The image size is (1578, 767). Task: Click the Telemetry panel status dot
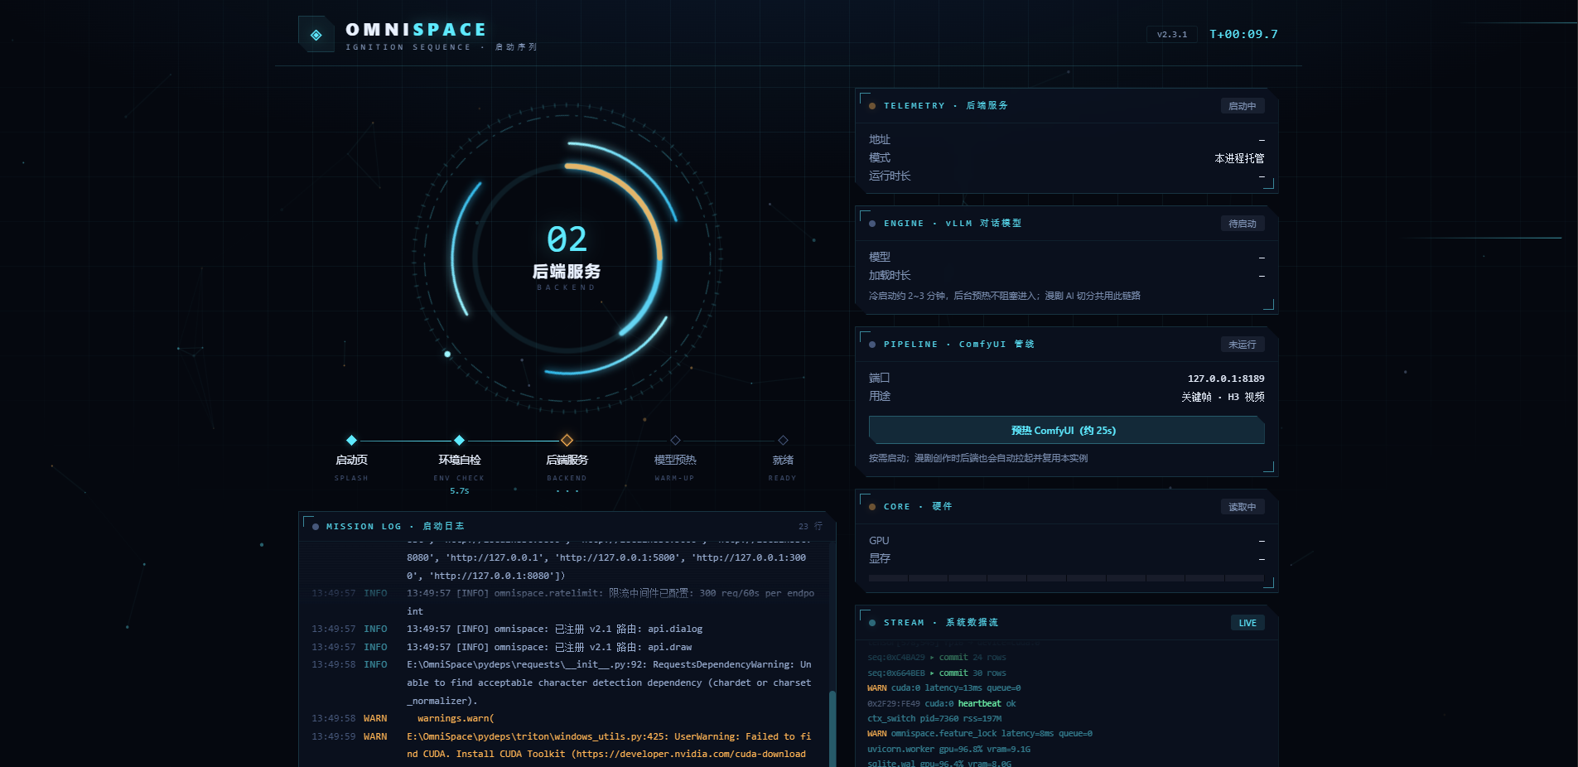pos(872,106)
